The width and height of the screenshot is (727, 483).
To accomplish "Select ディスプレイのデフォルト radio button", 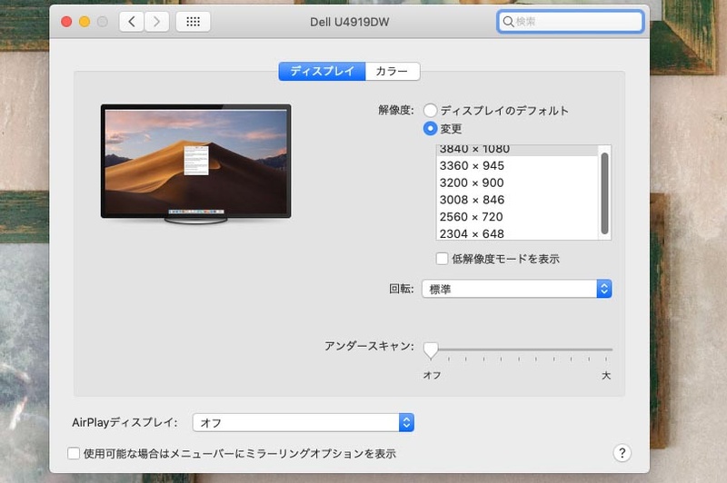I will coord(430,110).
